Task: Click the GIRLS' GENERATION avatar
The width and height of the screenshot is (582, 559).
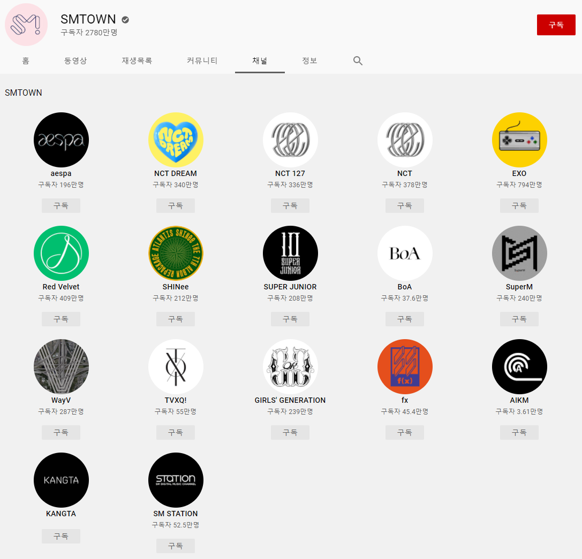Action: (290, 366)
